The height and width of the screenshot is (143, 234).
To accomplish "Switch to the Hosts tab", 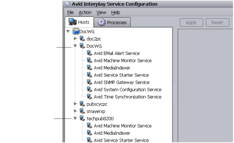I will [79, 22].
